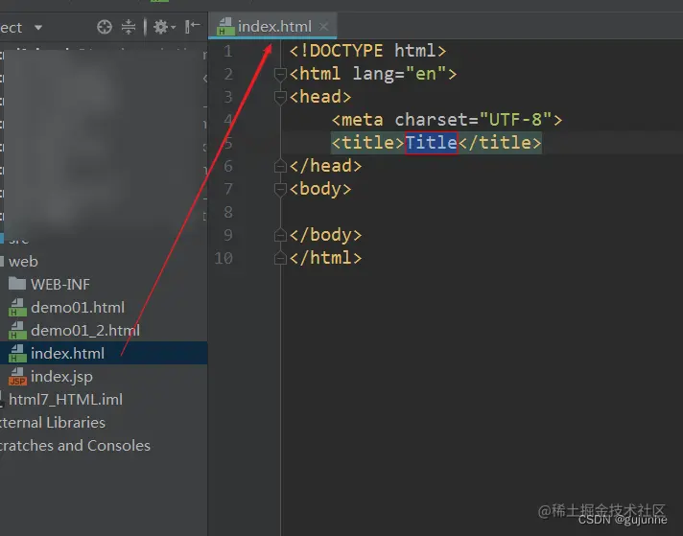Click the JSP file icon for index.jsp
The height and width of the screenshot is (536, 683).
17,377
